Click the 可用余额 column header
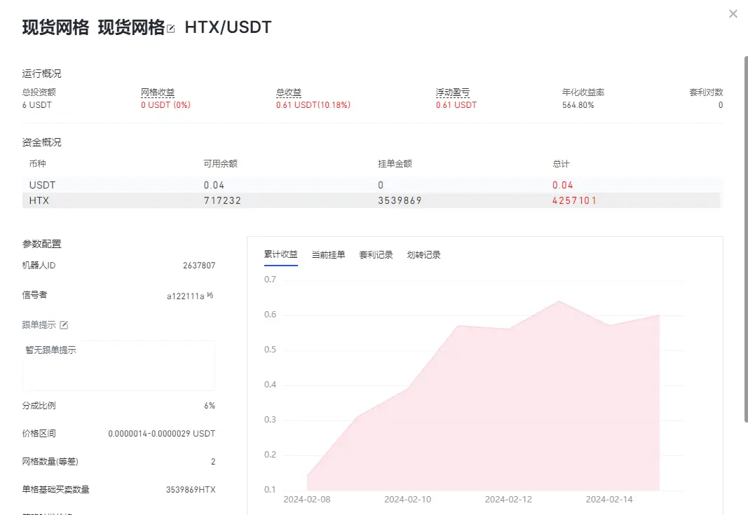The height and width of the screenshot is (515, 748). coord(220,163)
